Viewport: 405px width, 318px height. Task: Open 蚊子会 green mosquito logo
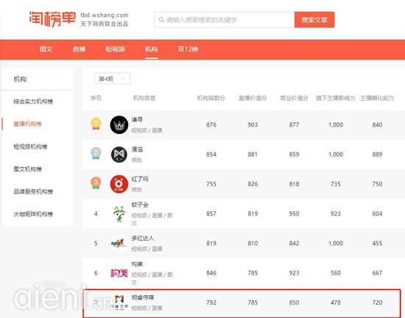click(119, 213)
